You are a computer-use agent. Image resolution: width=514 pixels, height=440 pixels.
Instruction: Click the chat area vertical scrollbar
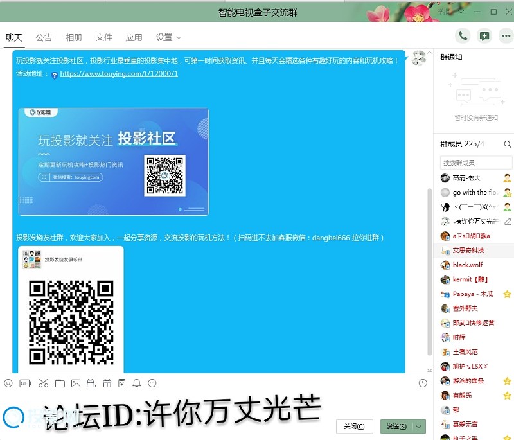click(x=429, y=272)
